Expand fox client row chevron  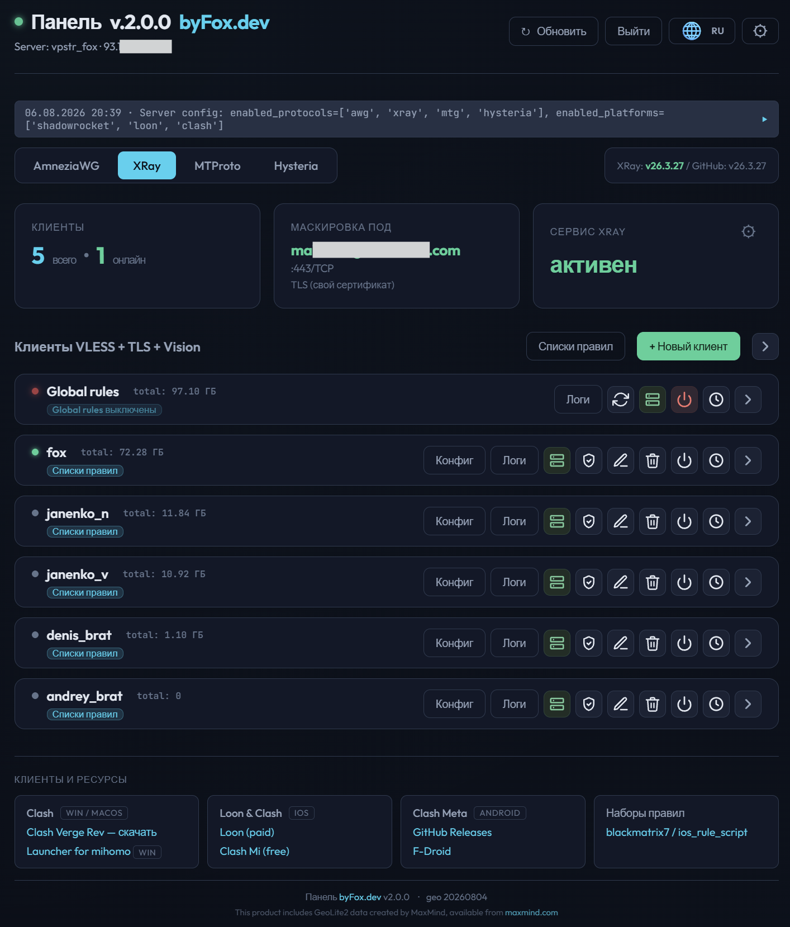(748, 460)
